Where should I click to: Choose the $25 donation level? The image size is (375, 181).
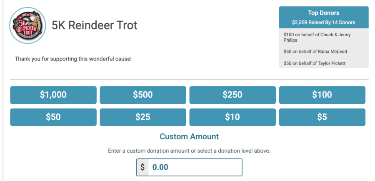pyautogui.click(x=143, y=117)
